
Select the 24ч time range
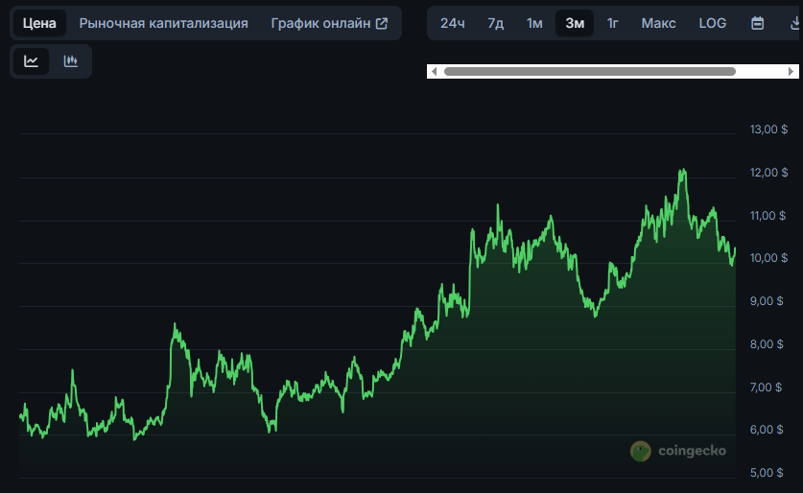pos(452,23)
